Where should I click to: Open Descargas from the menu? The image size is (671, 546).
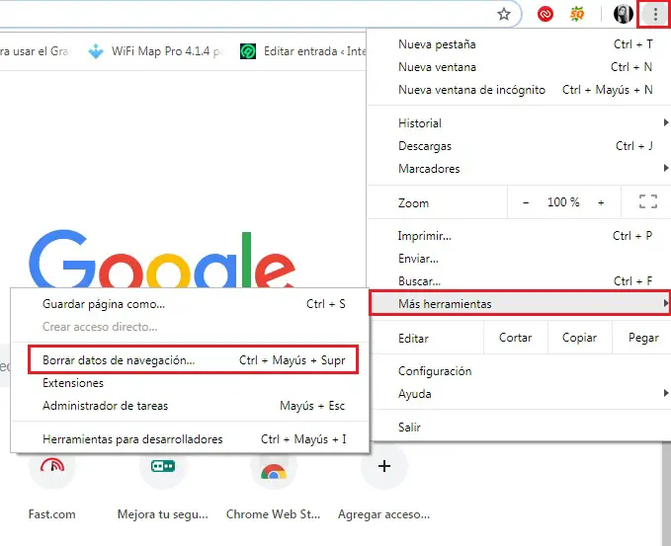coord(519,146)
